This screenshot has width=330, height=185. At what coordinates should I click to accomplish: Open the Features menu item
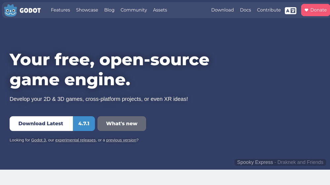60,10
